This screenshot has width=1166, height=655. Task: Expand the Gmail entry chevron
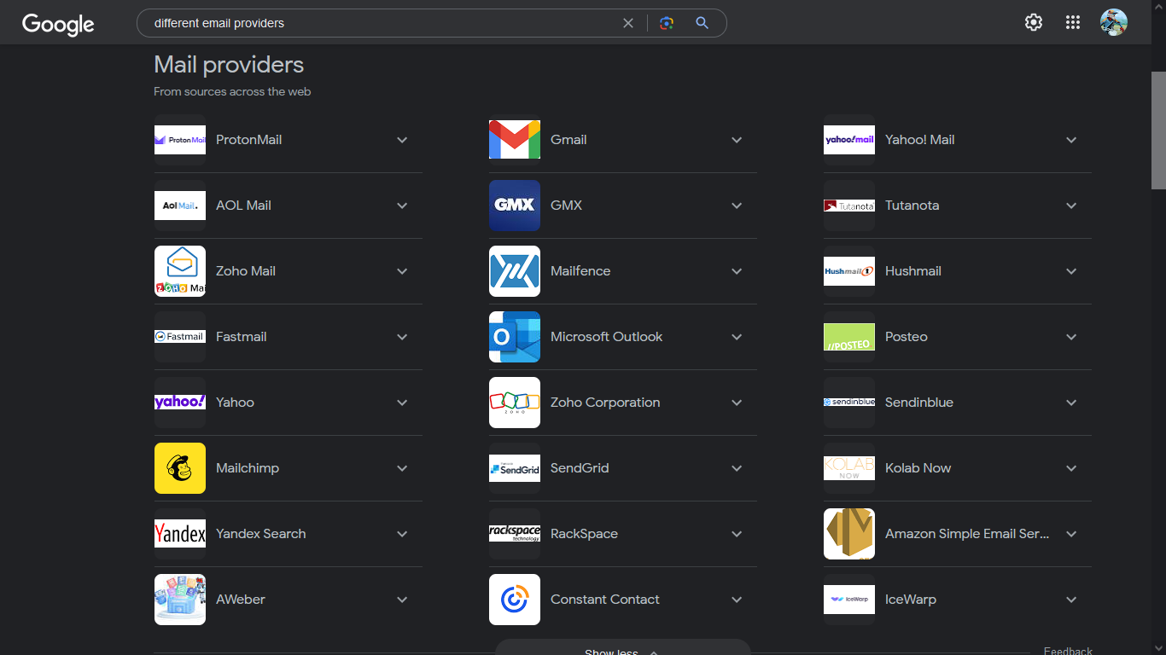point(737,140)
